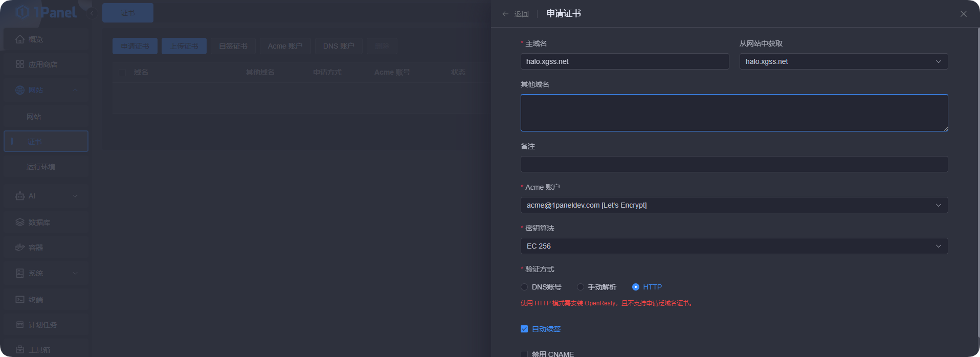Click the 工具箱 toolbox icon

(20, 350)
